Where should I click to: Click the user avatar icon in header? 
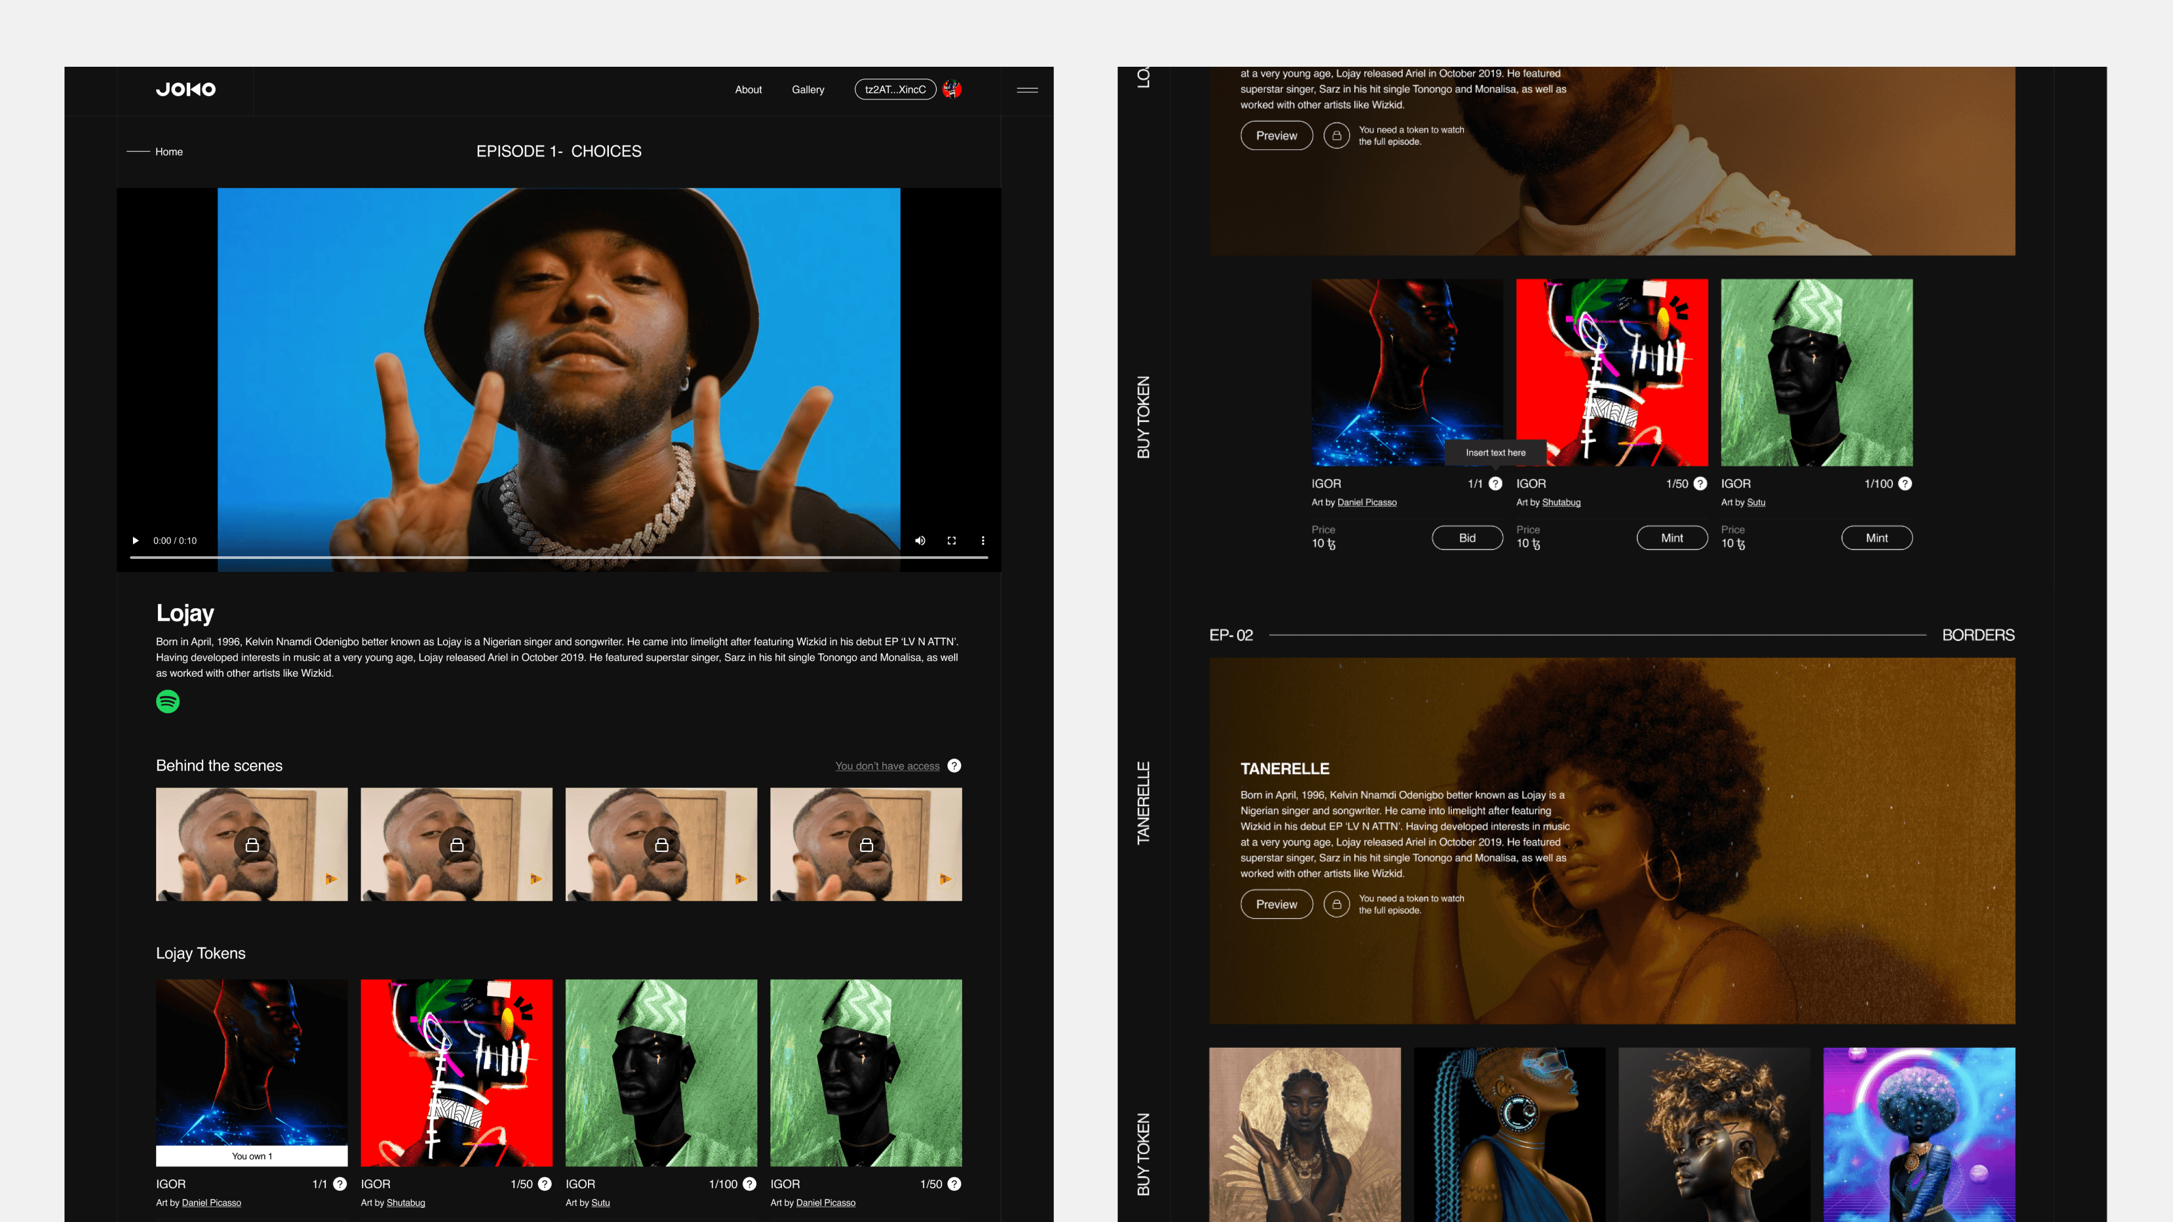[952, 89]
